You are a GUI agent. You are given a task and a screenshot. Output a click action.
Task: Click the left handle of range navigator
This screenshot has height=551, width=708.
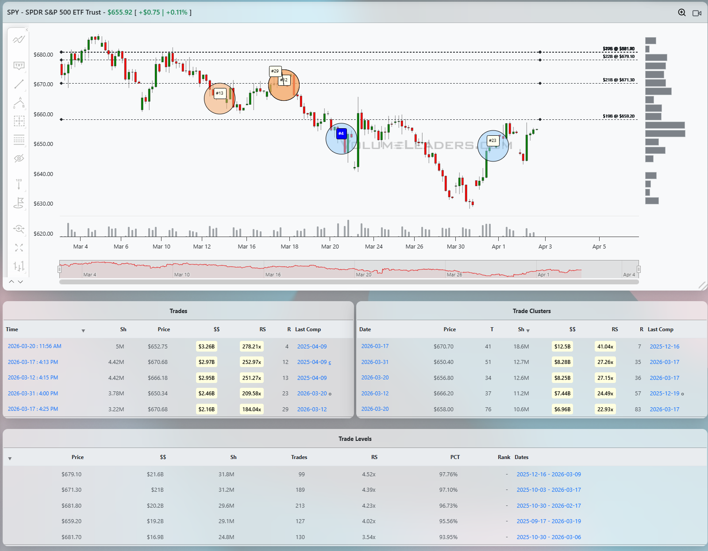(59, 269)
